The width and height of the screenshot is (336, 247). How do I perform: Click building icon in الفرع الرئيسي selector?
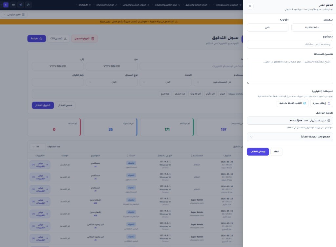coord(23,14)
